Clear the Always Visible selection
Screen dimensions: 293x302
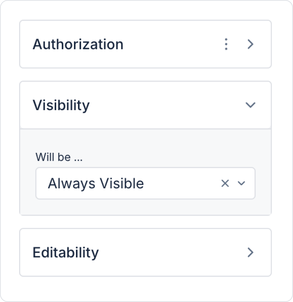(x=225, y=183)
